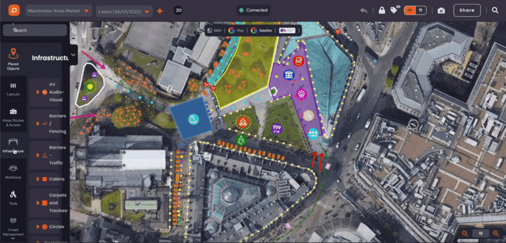Click the search field in sidebar

(x=34, y=30)
